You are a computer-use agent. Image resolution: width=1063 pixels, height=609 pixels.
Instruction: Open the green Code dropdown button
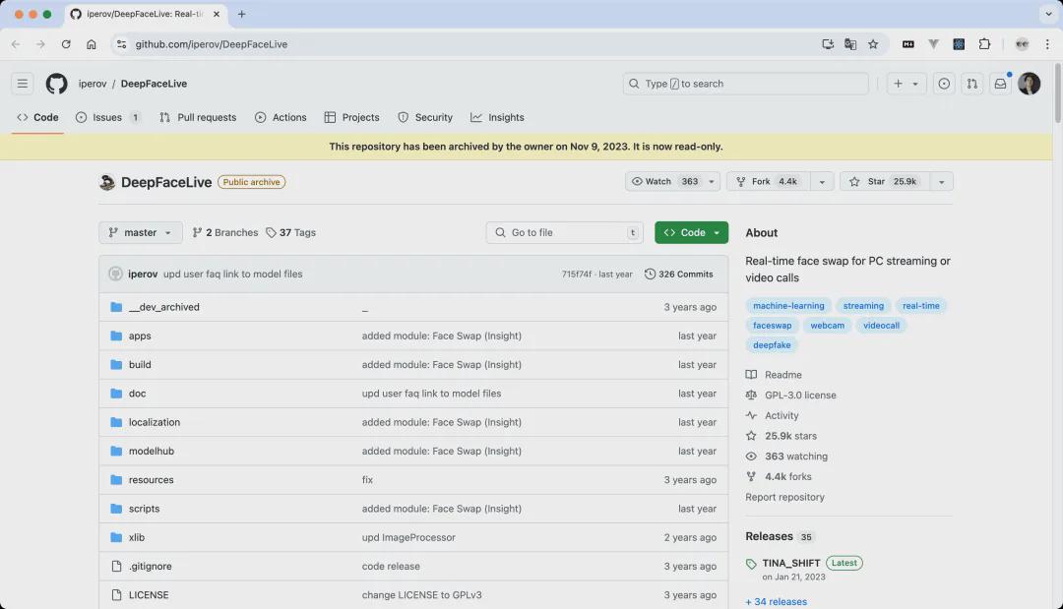pyautogui.click(x=691, y=232)
